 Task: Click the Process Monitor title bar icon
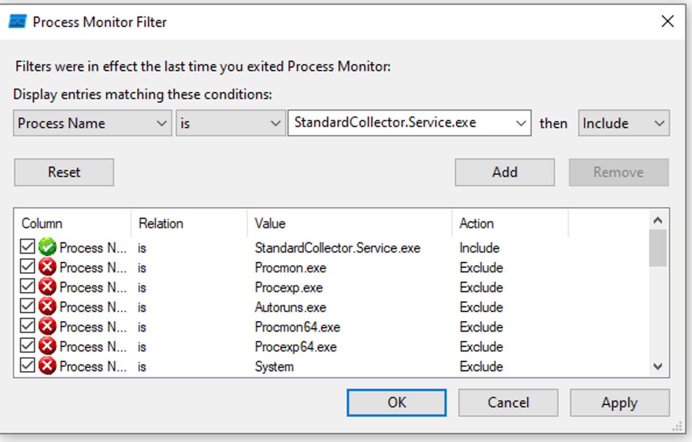[18, 22]
